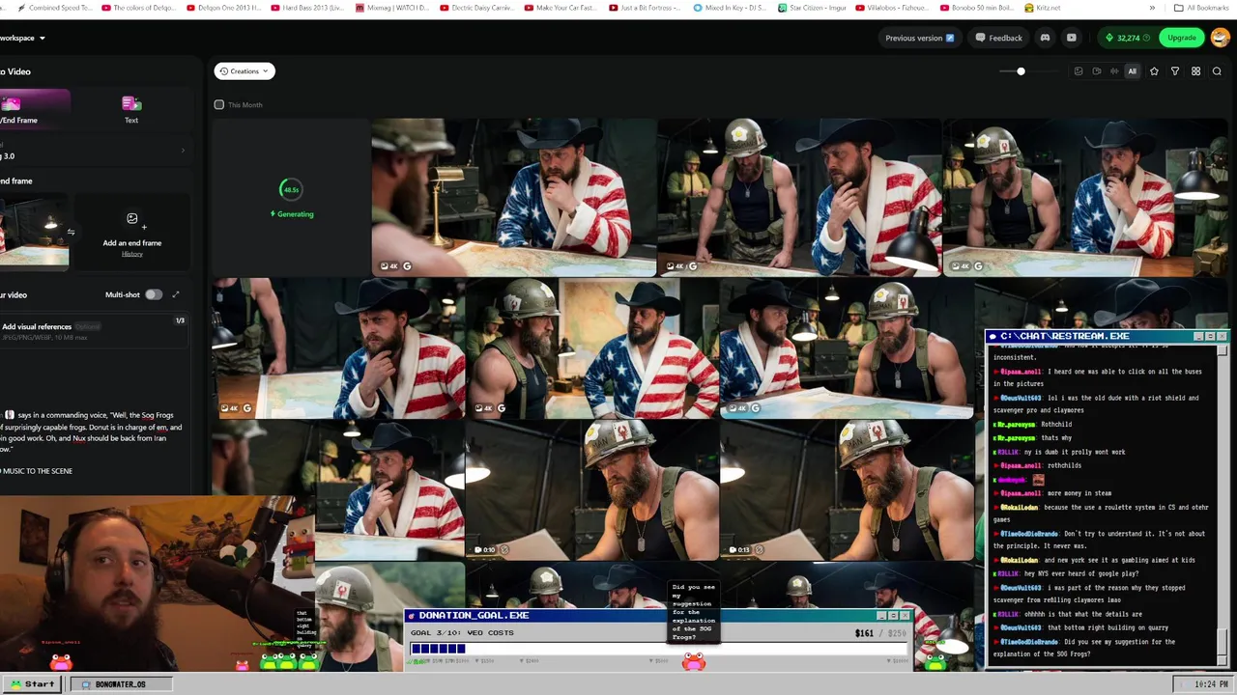Open the History link under end frame
Viewport: 1237px width, 695px height.
tap(132, 254)
